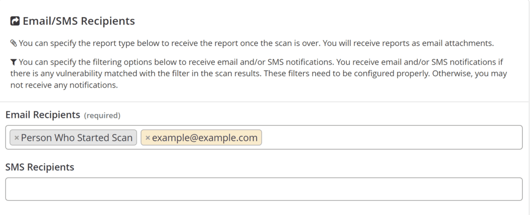The width and height of the screenshot is (530, 215).
Task: Select the Person Who Started Scan tag
Action: tap(77, 138)
